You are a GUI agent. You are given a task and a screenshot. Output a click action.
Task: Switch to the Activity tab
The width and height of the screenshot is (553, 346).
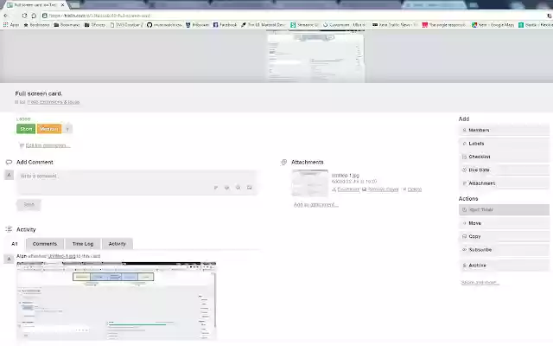point(118,244)
